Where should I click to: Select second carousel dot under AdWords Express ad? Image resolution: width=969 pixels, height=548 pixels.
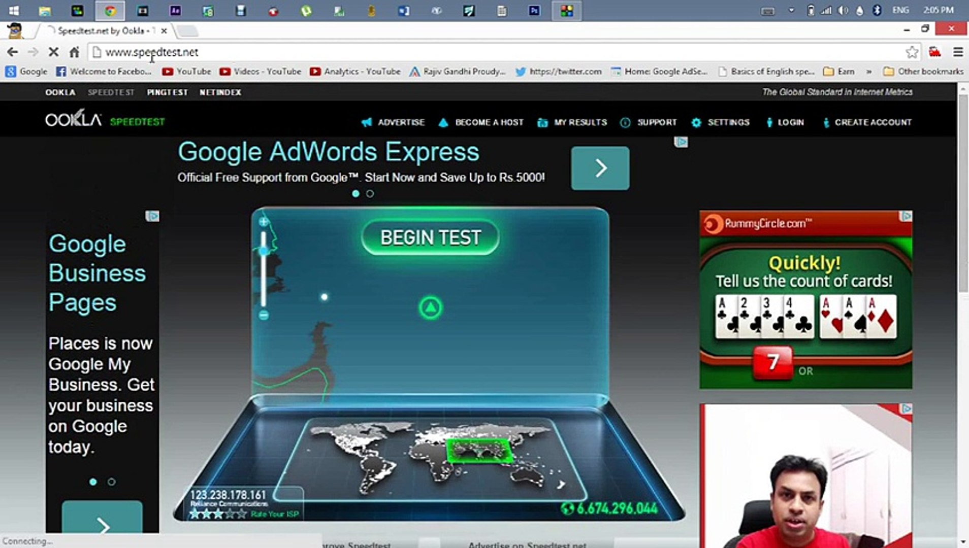[x=370, y=193]
